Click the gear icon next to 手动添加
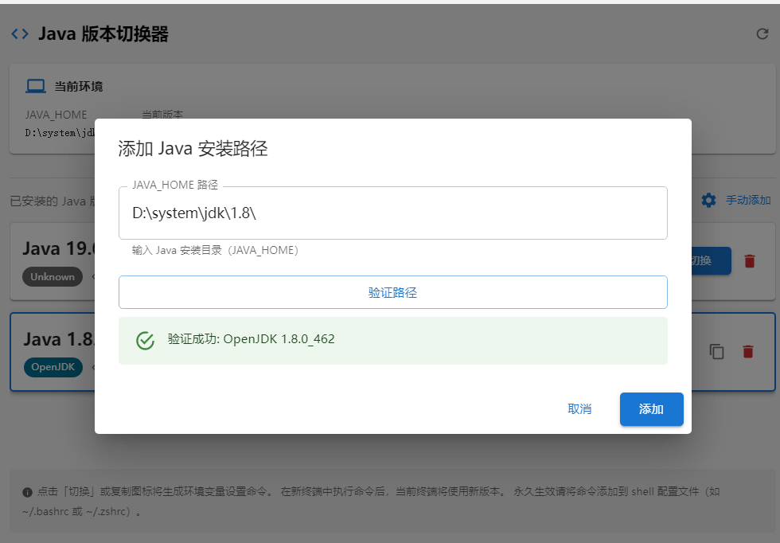Screen dimensions: 780x543 pos(708,201)
